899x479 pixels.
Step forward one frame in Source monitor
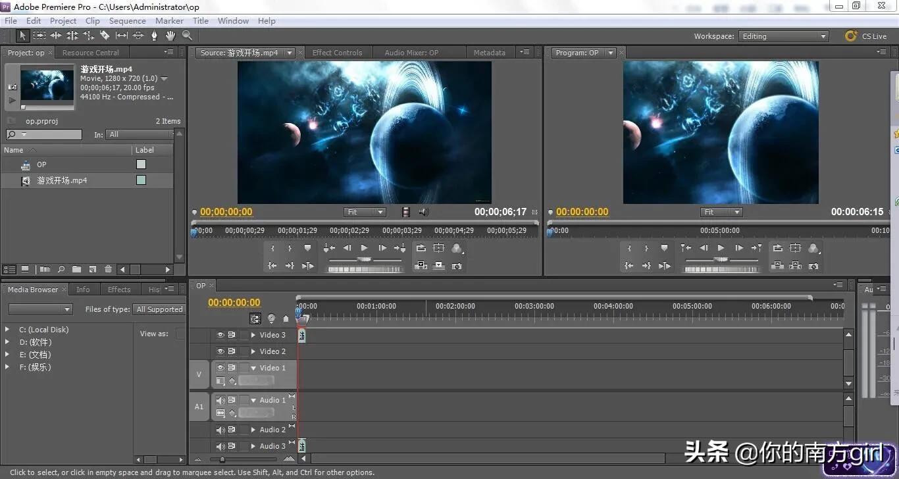[382, 248]
